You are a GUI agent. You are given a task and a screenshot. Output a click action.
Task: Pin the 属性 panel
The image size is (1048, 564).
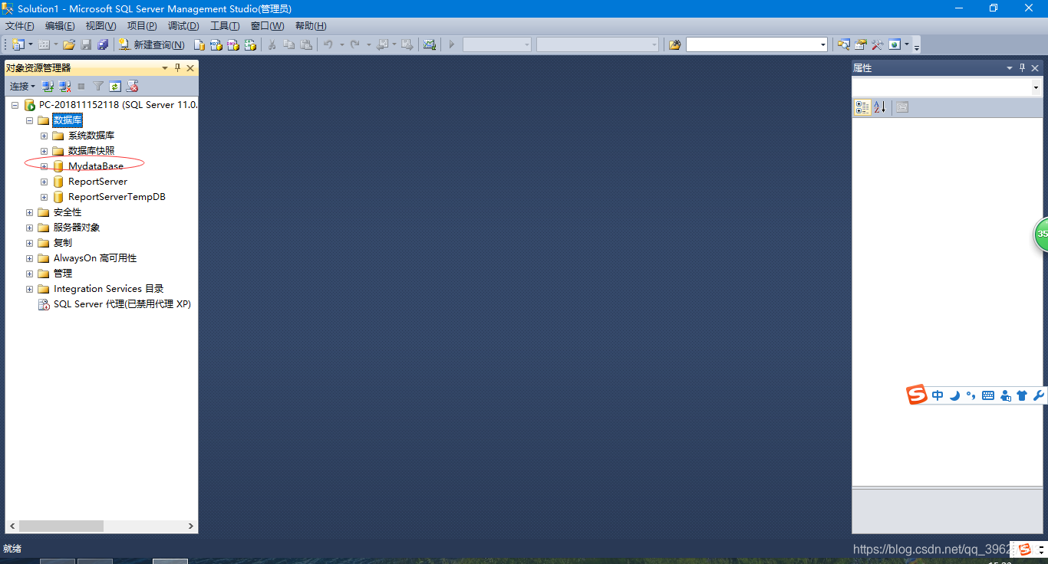(1022, 68)
